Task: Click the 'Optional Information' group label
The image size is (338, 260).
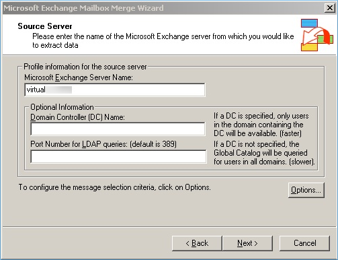Action: pyautogui.click(x=62, y=107)
